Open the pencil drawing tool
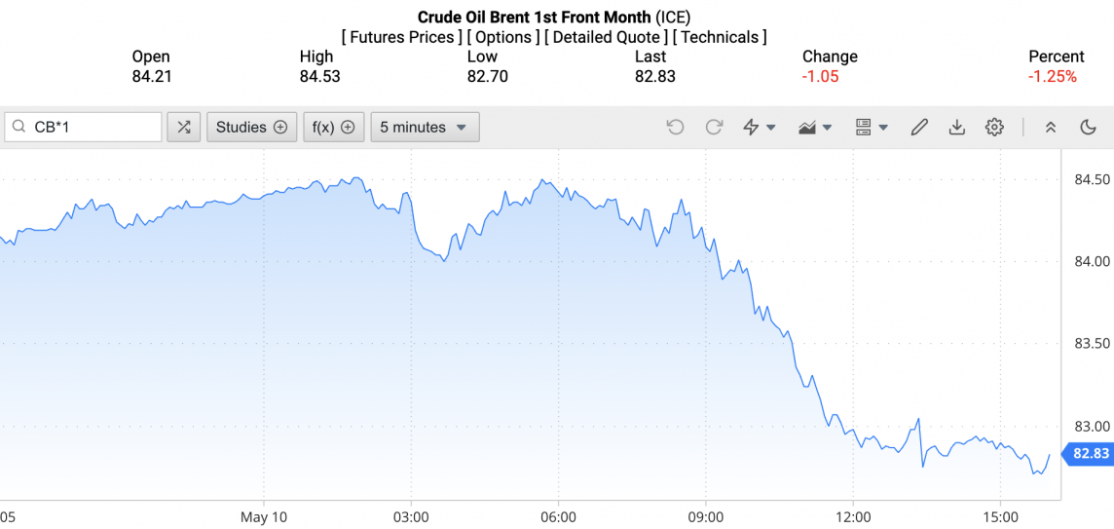 pyautogui.click(x=919, y=127)
